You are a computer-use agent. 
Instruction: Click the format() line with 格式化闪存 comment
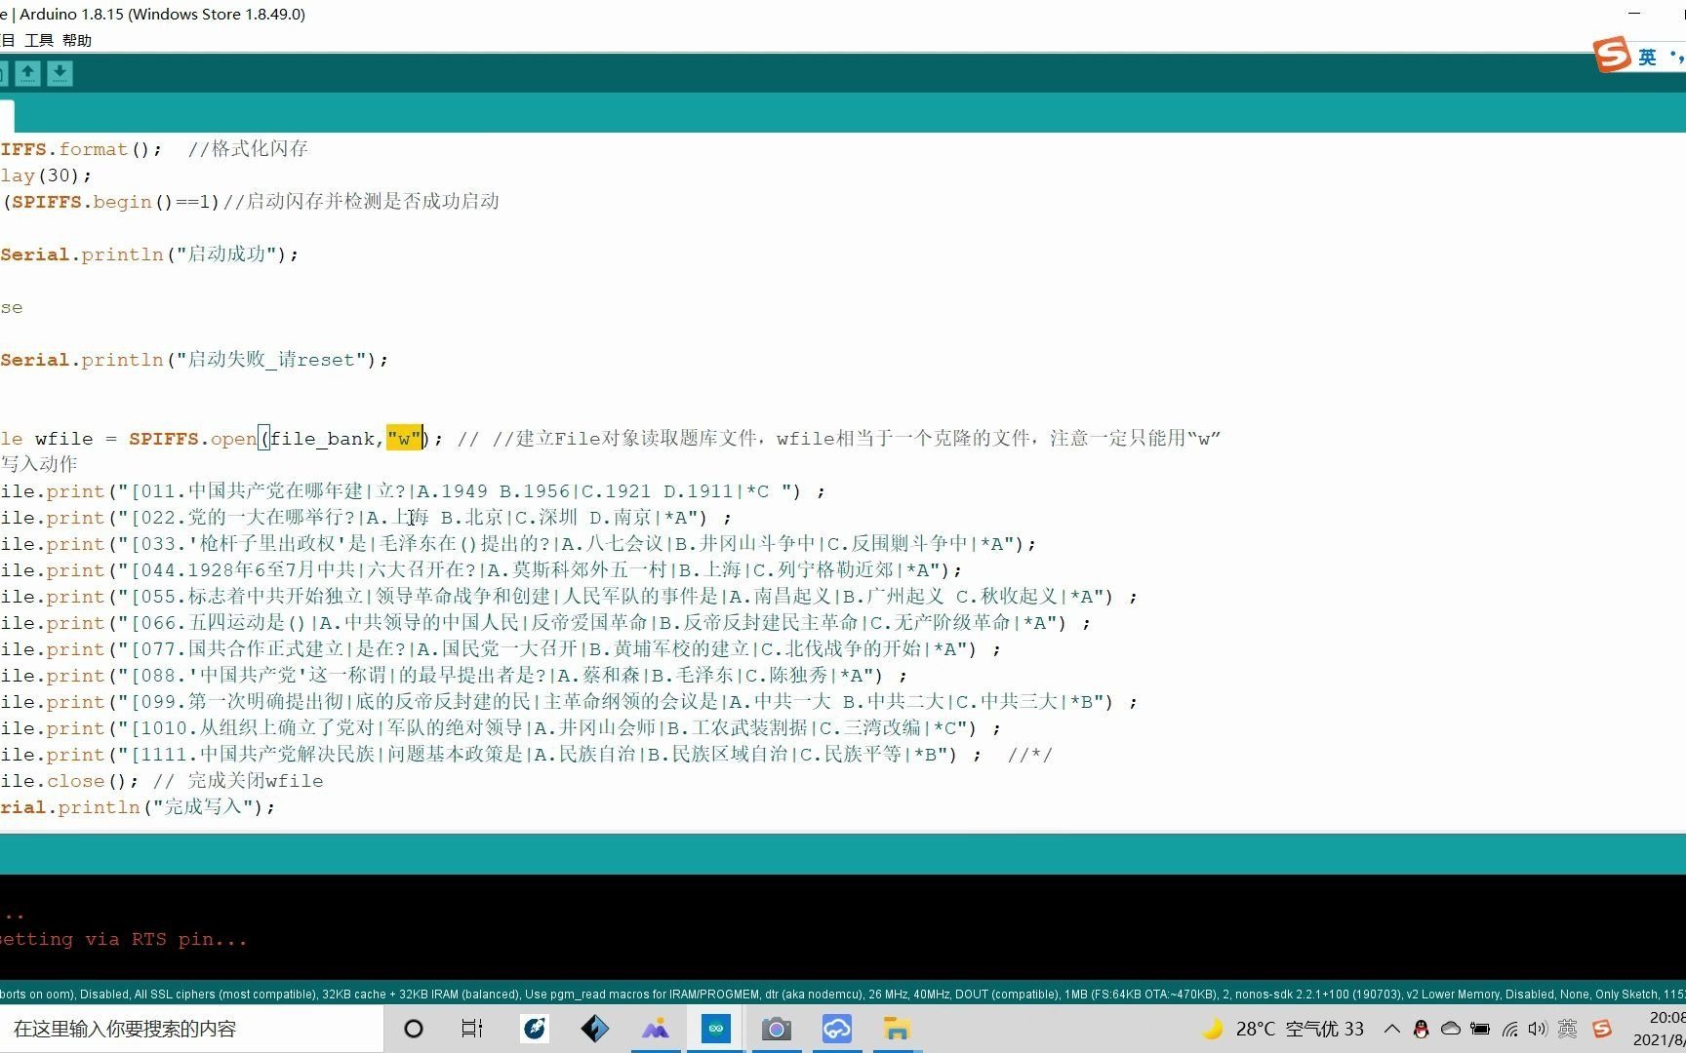coord(154,149)
